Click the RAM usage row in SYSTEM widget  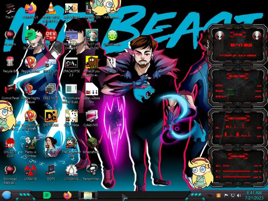pos(238,91)
